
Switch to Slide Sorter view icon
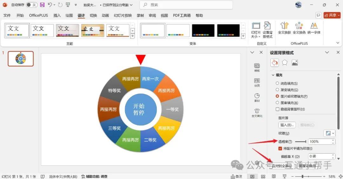coord(263,176)
